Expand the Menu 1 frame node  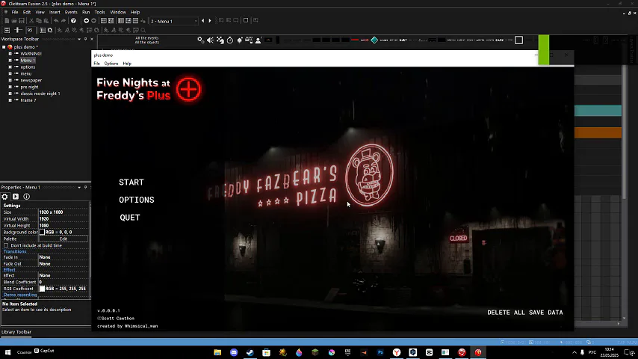[x=10, y=61]
